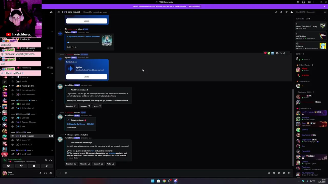Focus the message input field
328x184 pixels.
[x=164, y=173]
